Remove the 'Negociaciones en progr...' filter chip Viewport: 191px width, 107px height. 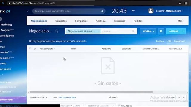click(x=99, y=31)
